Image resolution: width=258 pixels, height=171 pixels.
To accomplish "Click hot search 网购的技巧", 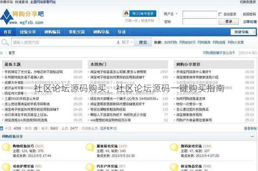I will [x=187, y=42].
